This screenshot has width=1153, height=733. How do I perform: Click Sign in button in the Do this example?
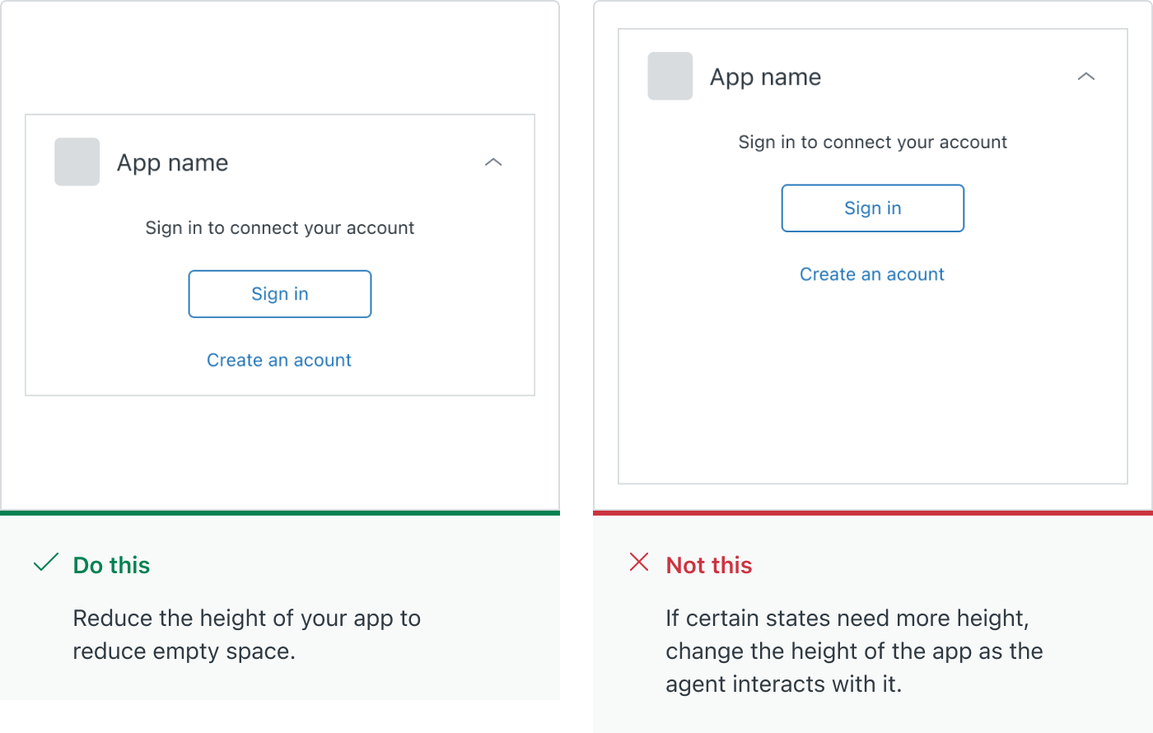coord(280,294)
